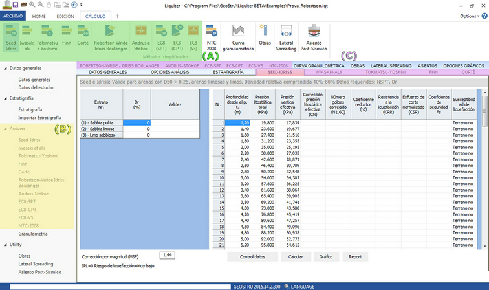
Task: Open the ARCHIVO menu
Action: 13,16
